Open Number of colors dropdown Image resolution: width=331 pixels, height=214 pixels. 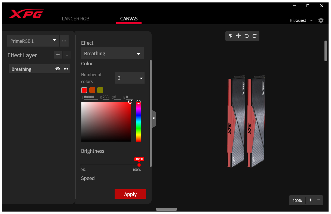click(x=130, y=78)
